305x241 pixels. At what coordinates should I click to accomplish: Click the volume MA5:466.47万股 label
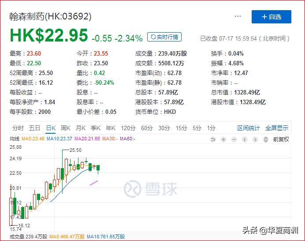(x=67, y=237)
